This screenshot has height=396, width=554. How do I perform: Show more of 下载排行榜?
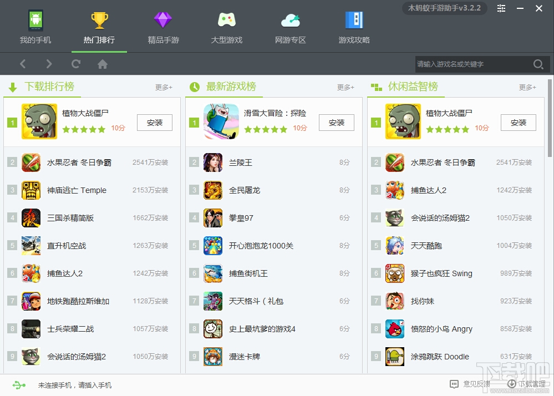pyautogui.click(x=164, y=87)
